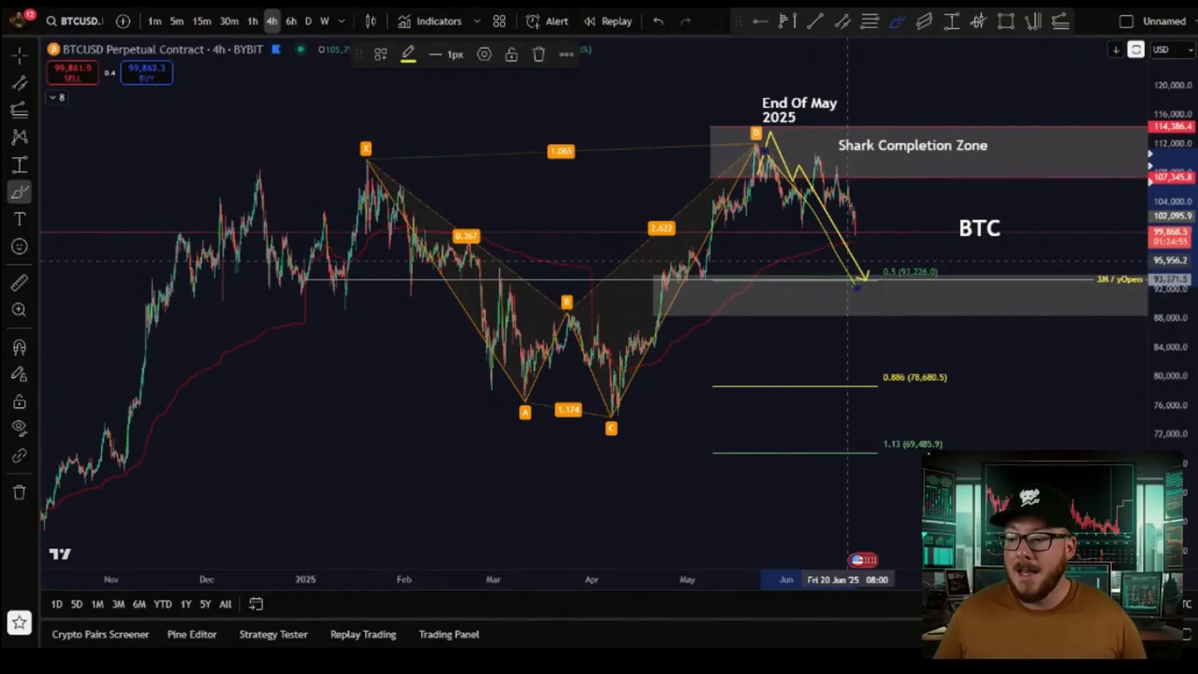The height and width of the screenshot is (674, 1198).
Task: Select the text annotation tool
Action: 19,219
